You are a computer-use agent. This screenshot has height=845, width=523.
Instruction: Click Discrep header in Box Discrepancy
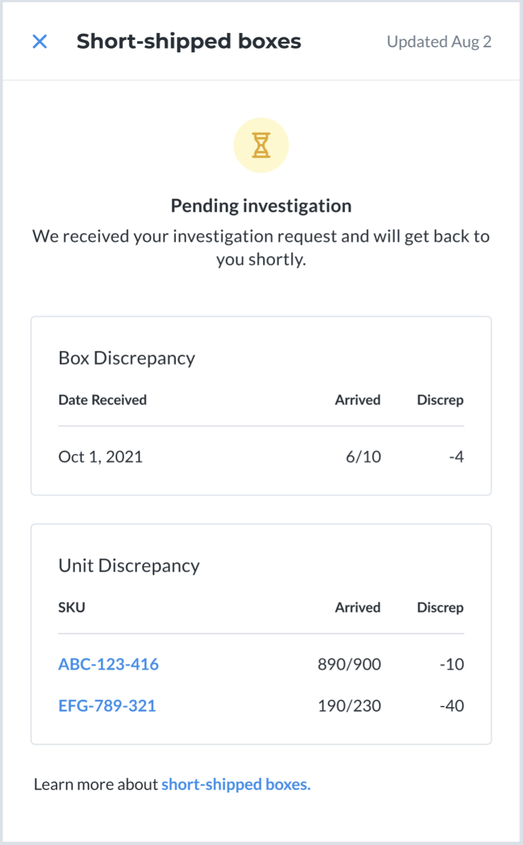click(x=441, y=400)
